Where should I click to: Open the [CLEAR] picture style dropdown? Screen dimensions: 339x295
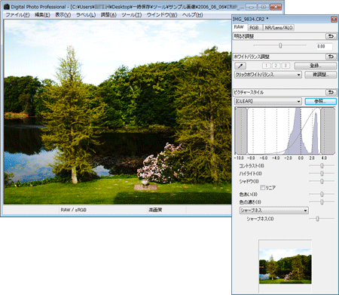pyautogui.click(x=268, y=101)
